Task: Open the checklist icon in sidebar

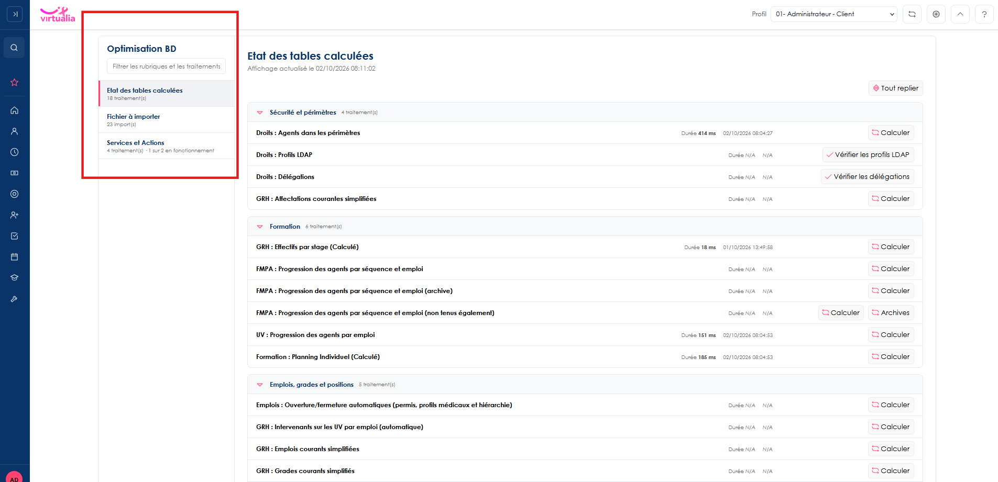Action: [x=14, y=236]
